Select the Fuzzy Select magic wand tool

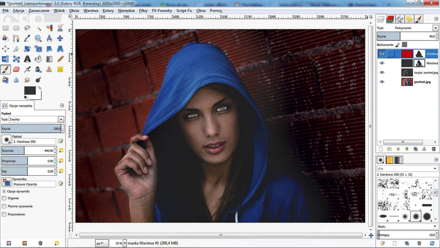click(38, 28)
